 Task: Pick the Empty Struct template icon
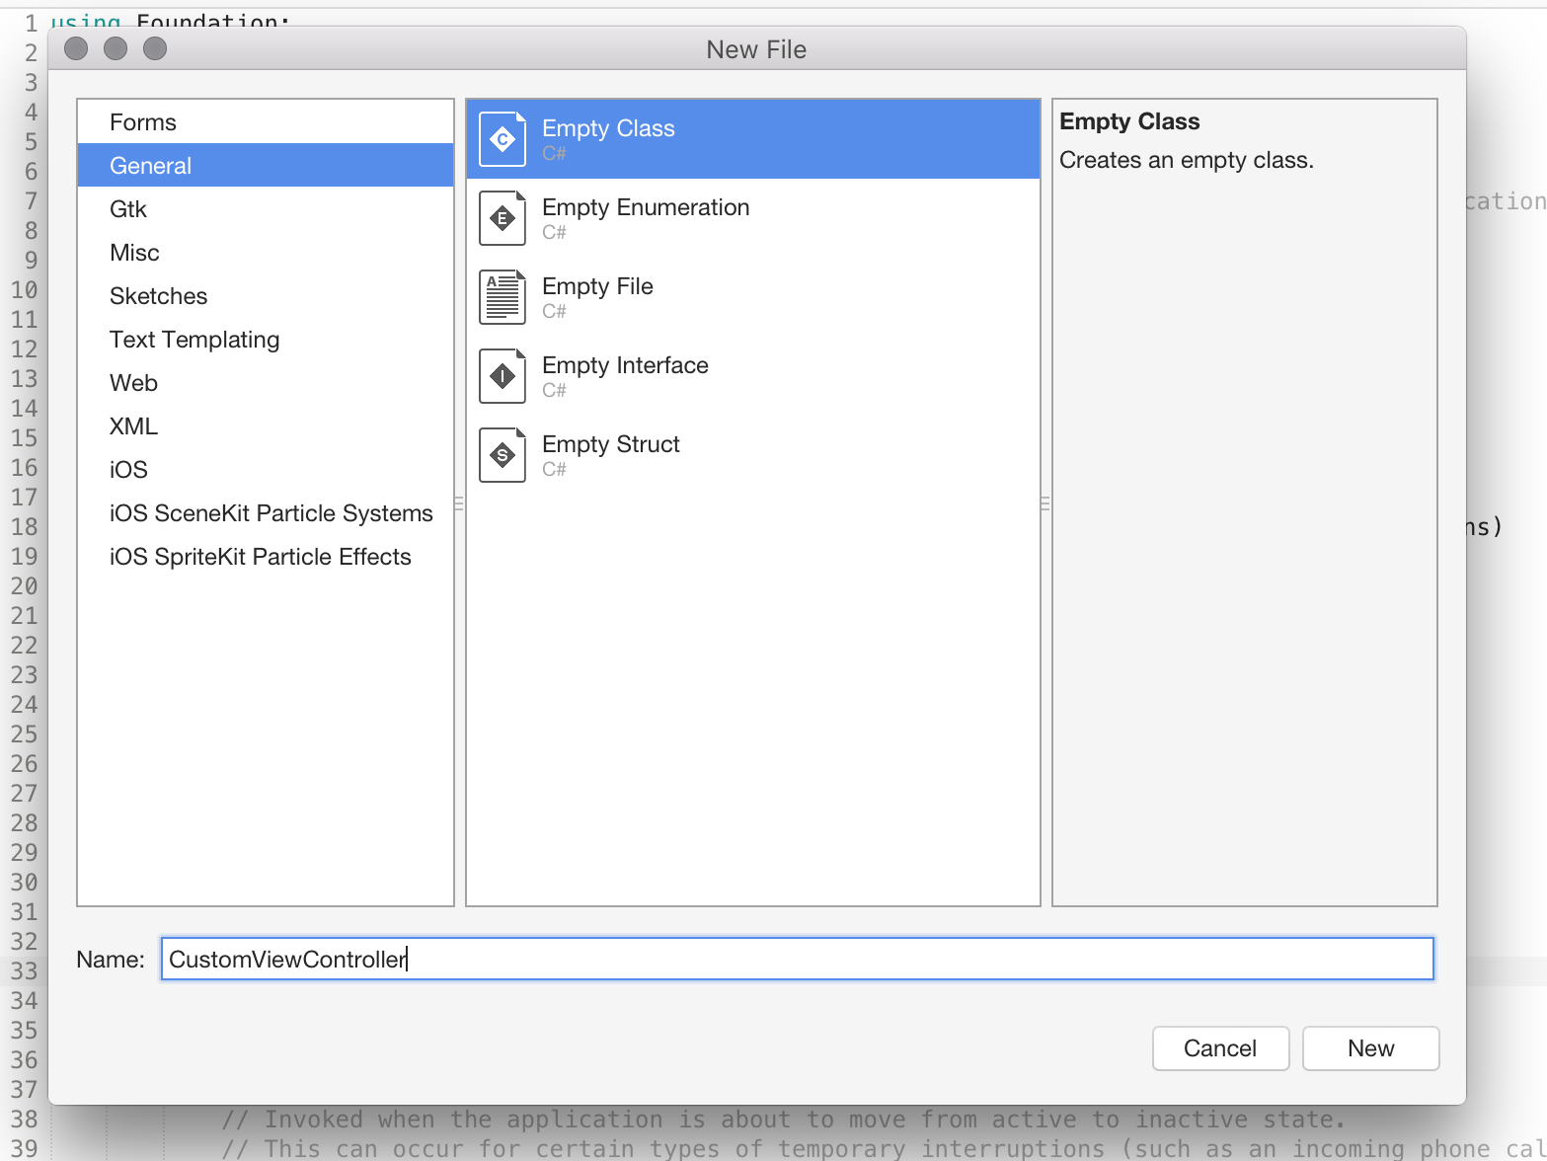click(503, 454)
